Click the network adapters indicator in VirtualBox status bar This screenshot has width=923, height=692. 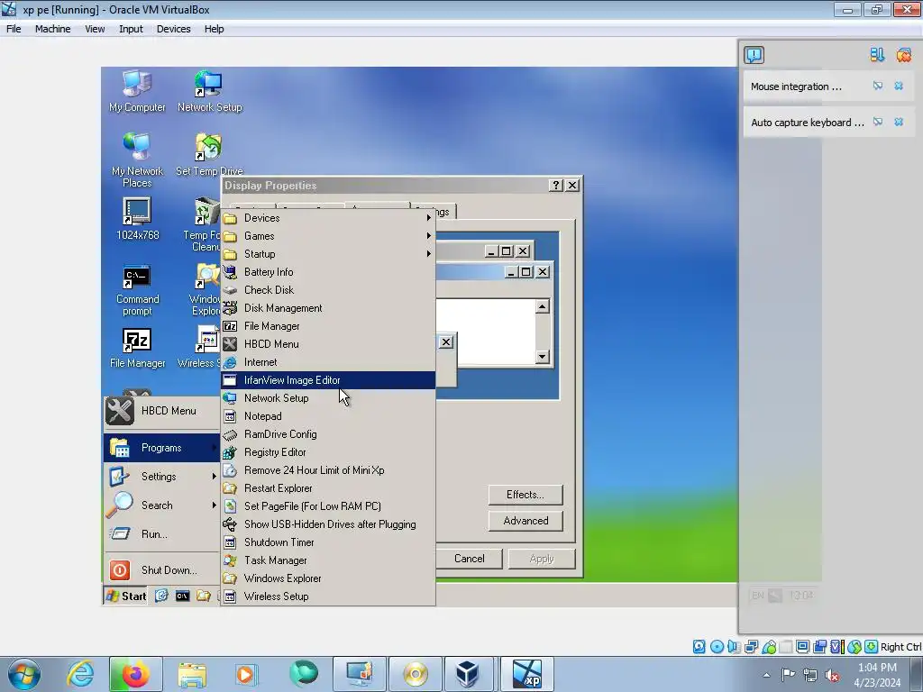751,647
